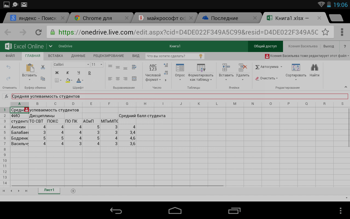Screen dimensions: 350x219
Task: Click the Increase decimal icon
Action: coord(166,65)
